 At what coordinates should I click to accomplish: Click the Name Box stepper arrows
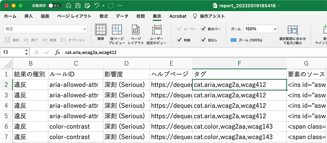tap(27, 52)
